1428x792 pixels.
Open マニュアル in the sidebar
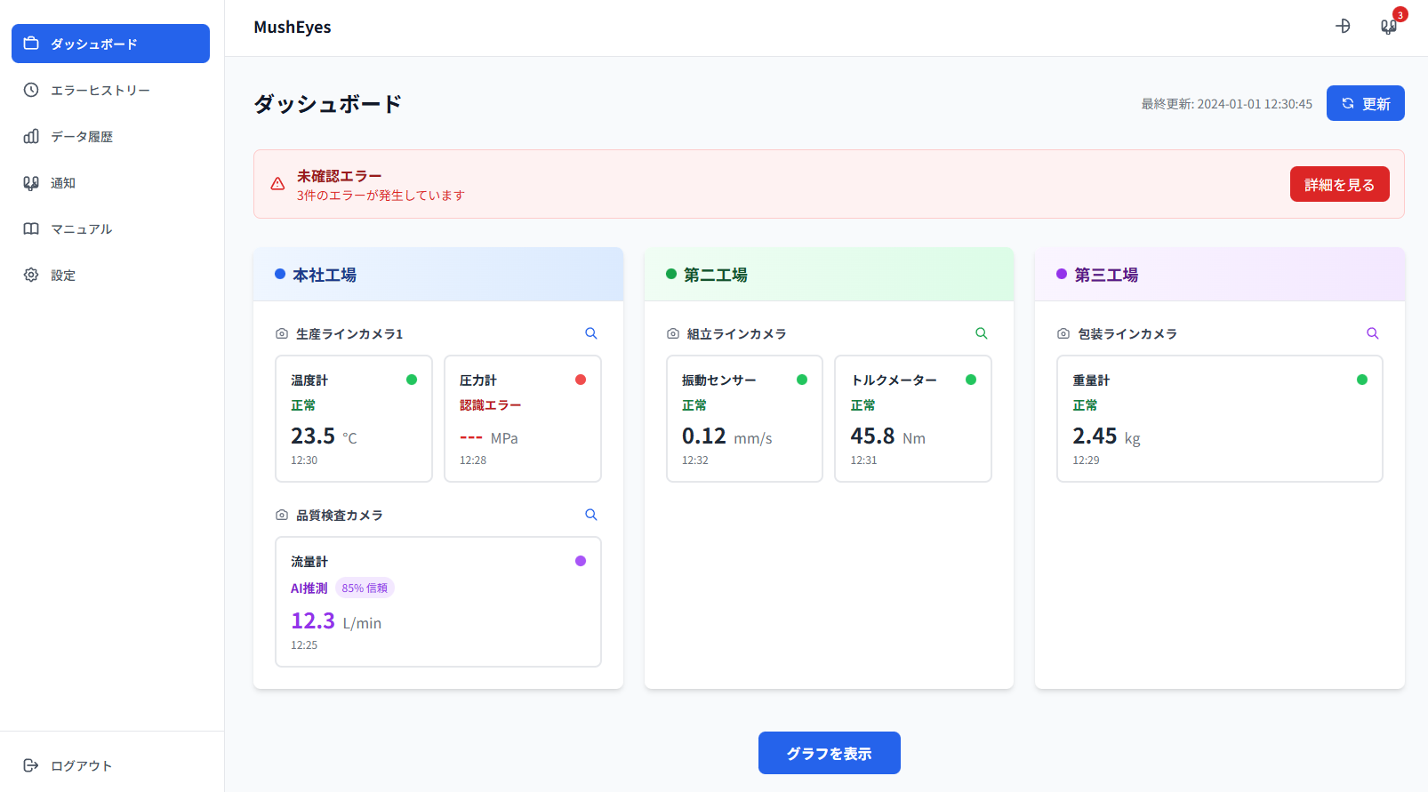pyautogui.click(x=81, y=228)
